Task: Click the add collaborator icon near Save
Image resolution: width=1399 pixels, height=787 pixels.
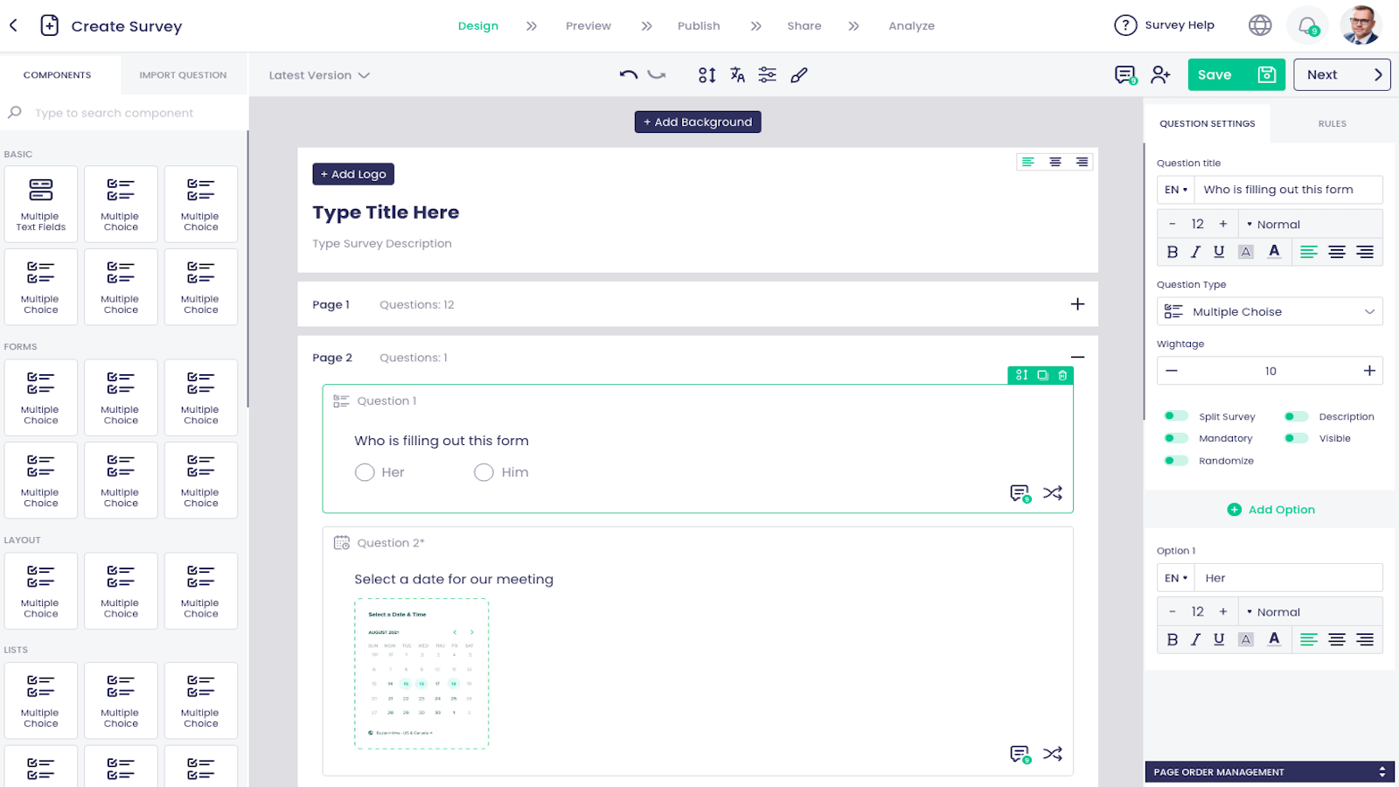Action: pyautogui.click(x=1159, y=75)
